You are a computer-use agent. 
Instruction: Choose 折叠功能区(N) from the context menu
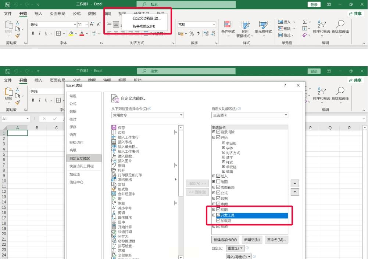(x=144, y=26)
